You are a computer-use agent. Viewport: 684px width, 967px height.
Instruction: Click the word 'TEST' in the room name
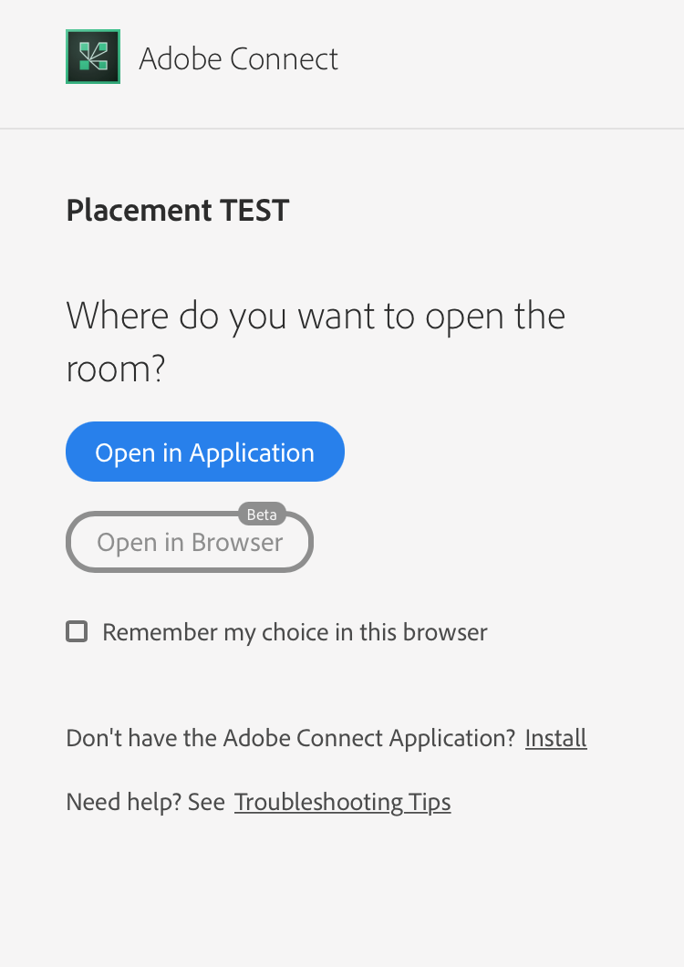click(254, 211)
